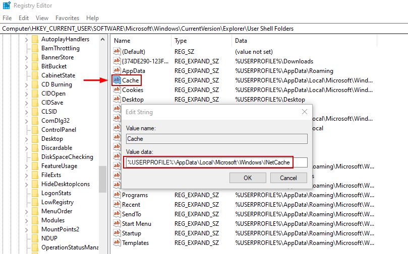408x254 pixels.
Task: Click the Cache value's string icon
Action: 117,80
